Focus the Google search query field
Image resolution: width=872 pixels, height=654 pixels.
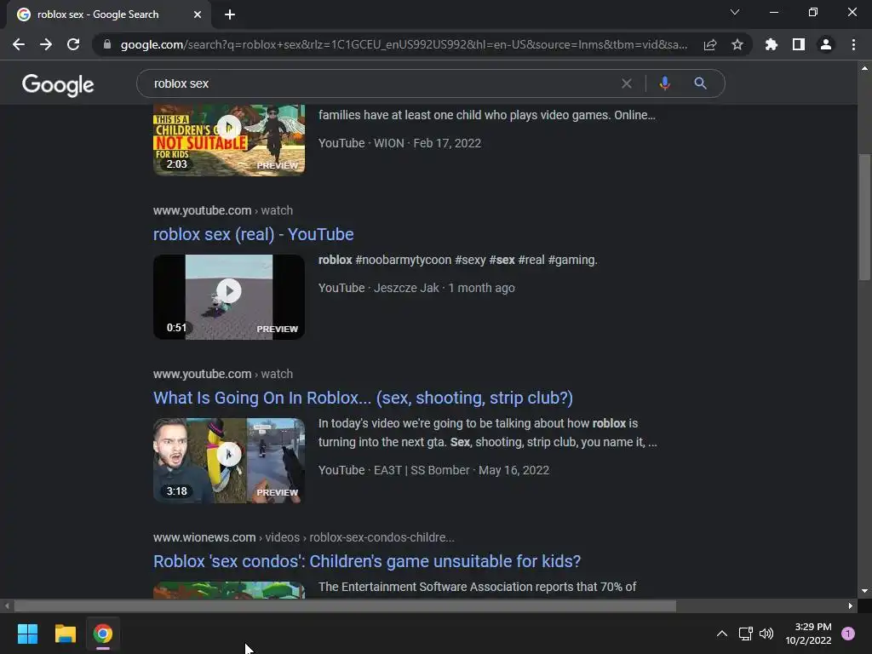coord(384,83)
